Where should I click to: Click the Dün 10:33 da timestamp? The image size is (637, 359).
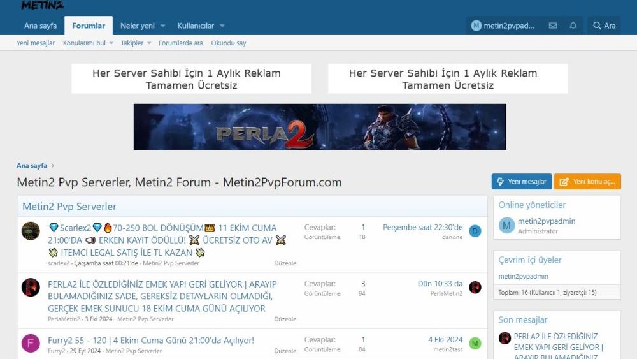440,284
